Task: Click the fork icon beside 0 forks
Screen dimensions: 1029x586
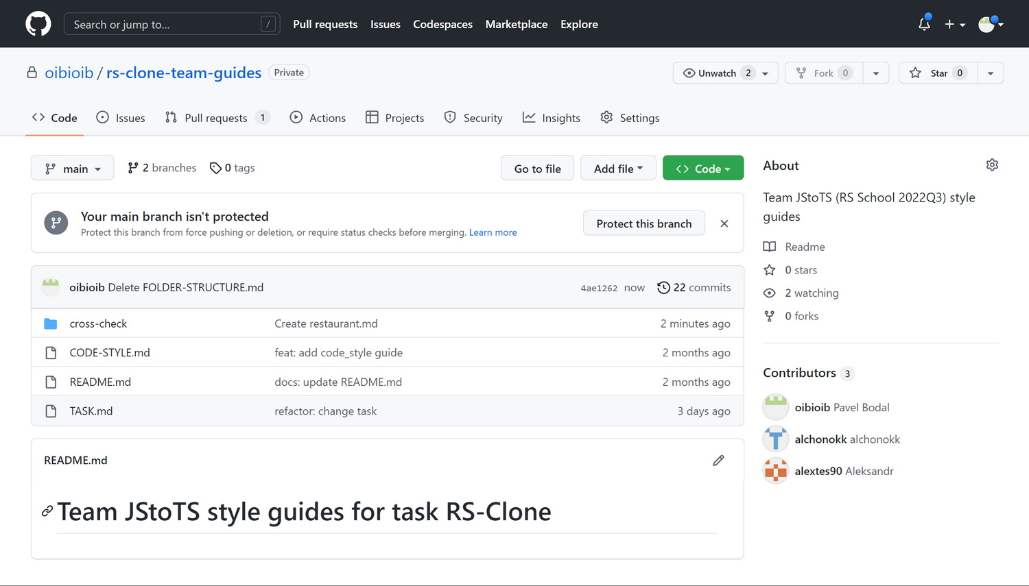Action: point(770,316)
